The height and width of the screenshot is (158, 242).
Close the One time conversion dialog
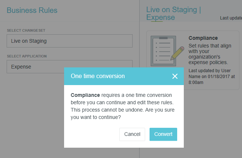(175, 76)
